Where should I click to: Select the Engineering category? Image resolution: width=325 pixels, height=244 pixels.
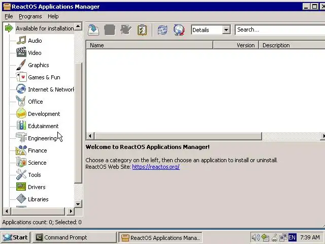[42, 138]
